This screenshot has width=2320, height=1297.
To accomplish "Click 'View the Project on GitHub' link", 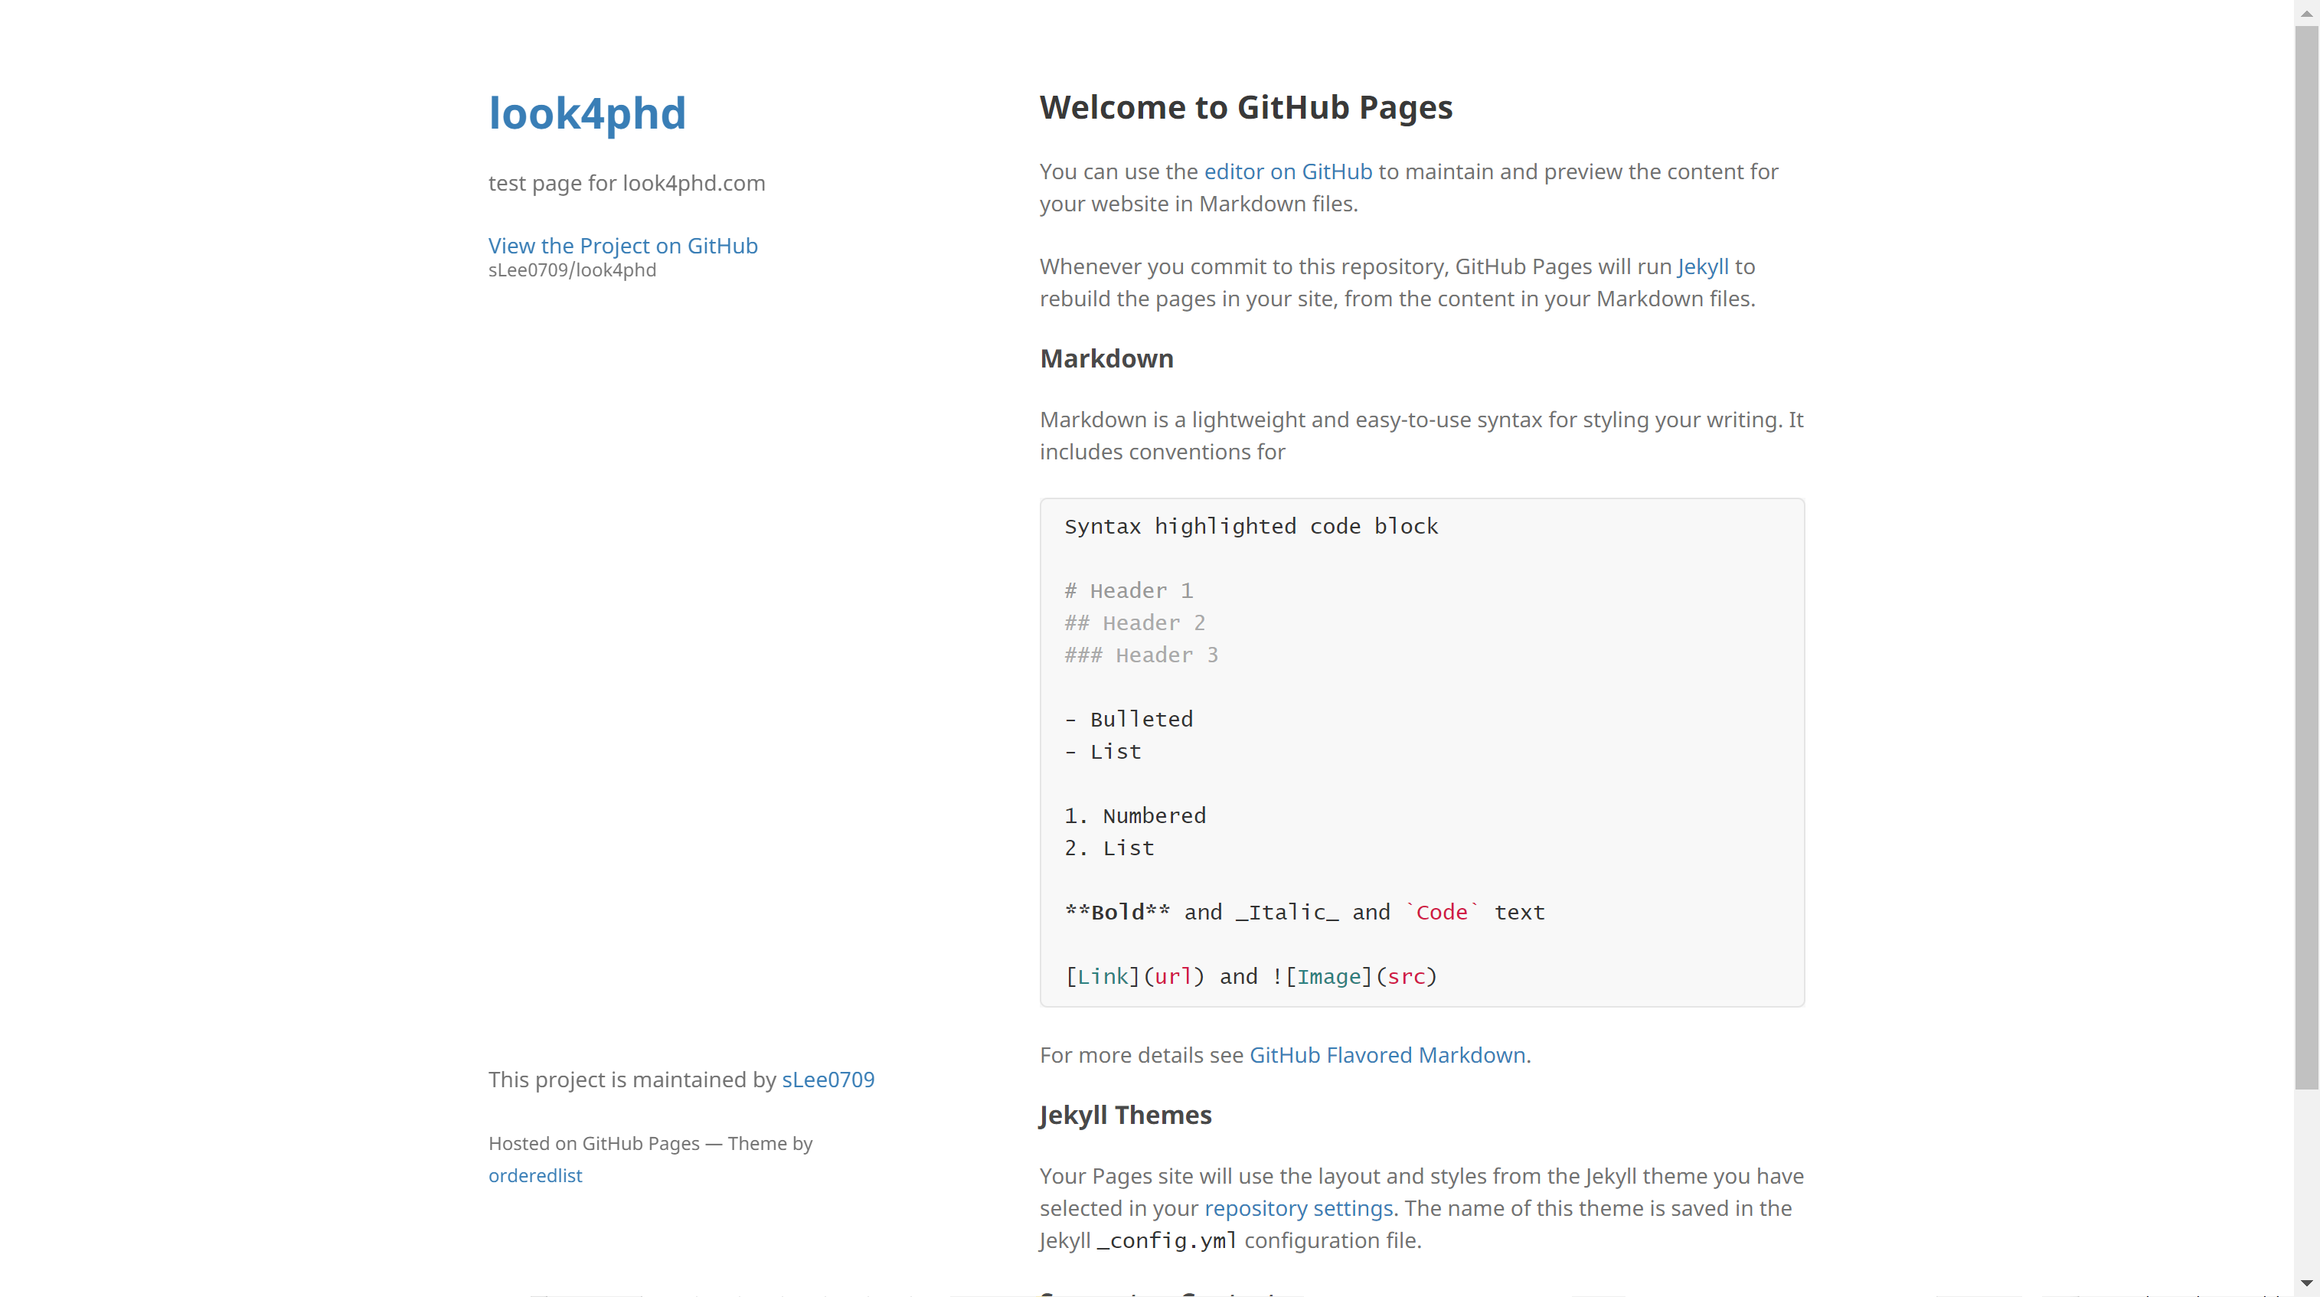I will click(x=623, y=246).
